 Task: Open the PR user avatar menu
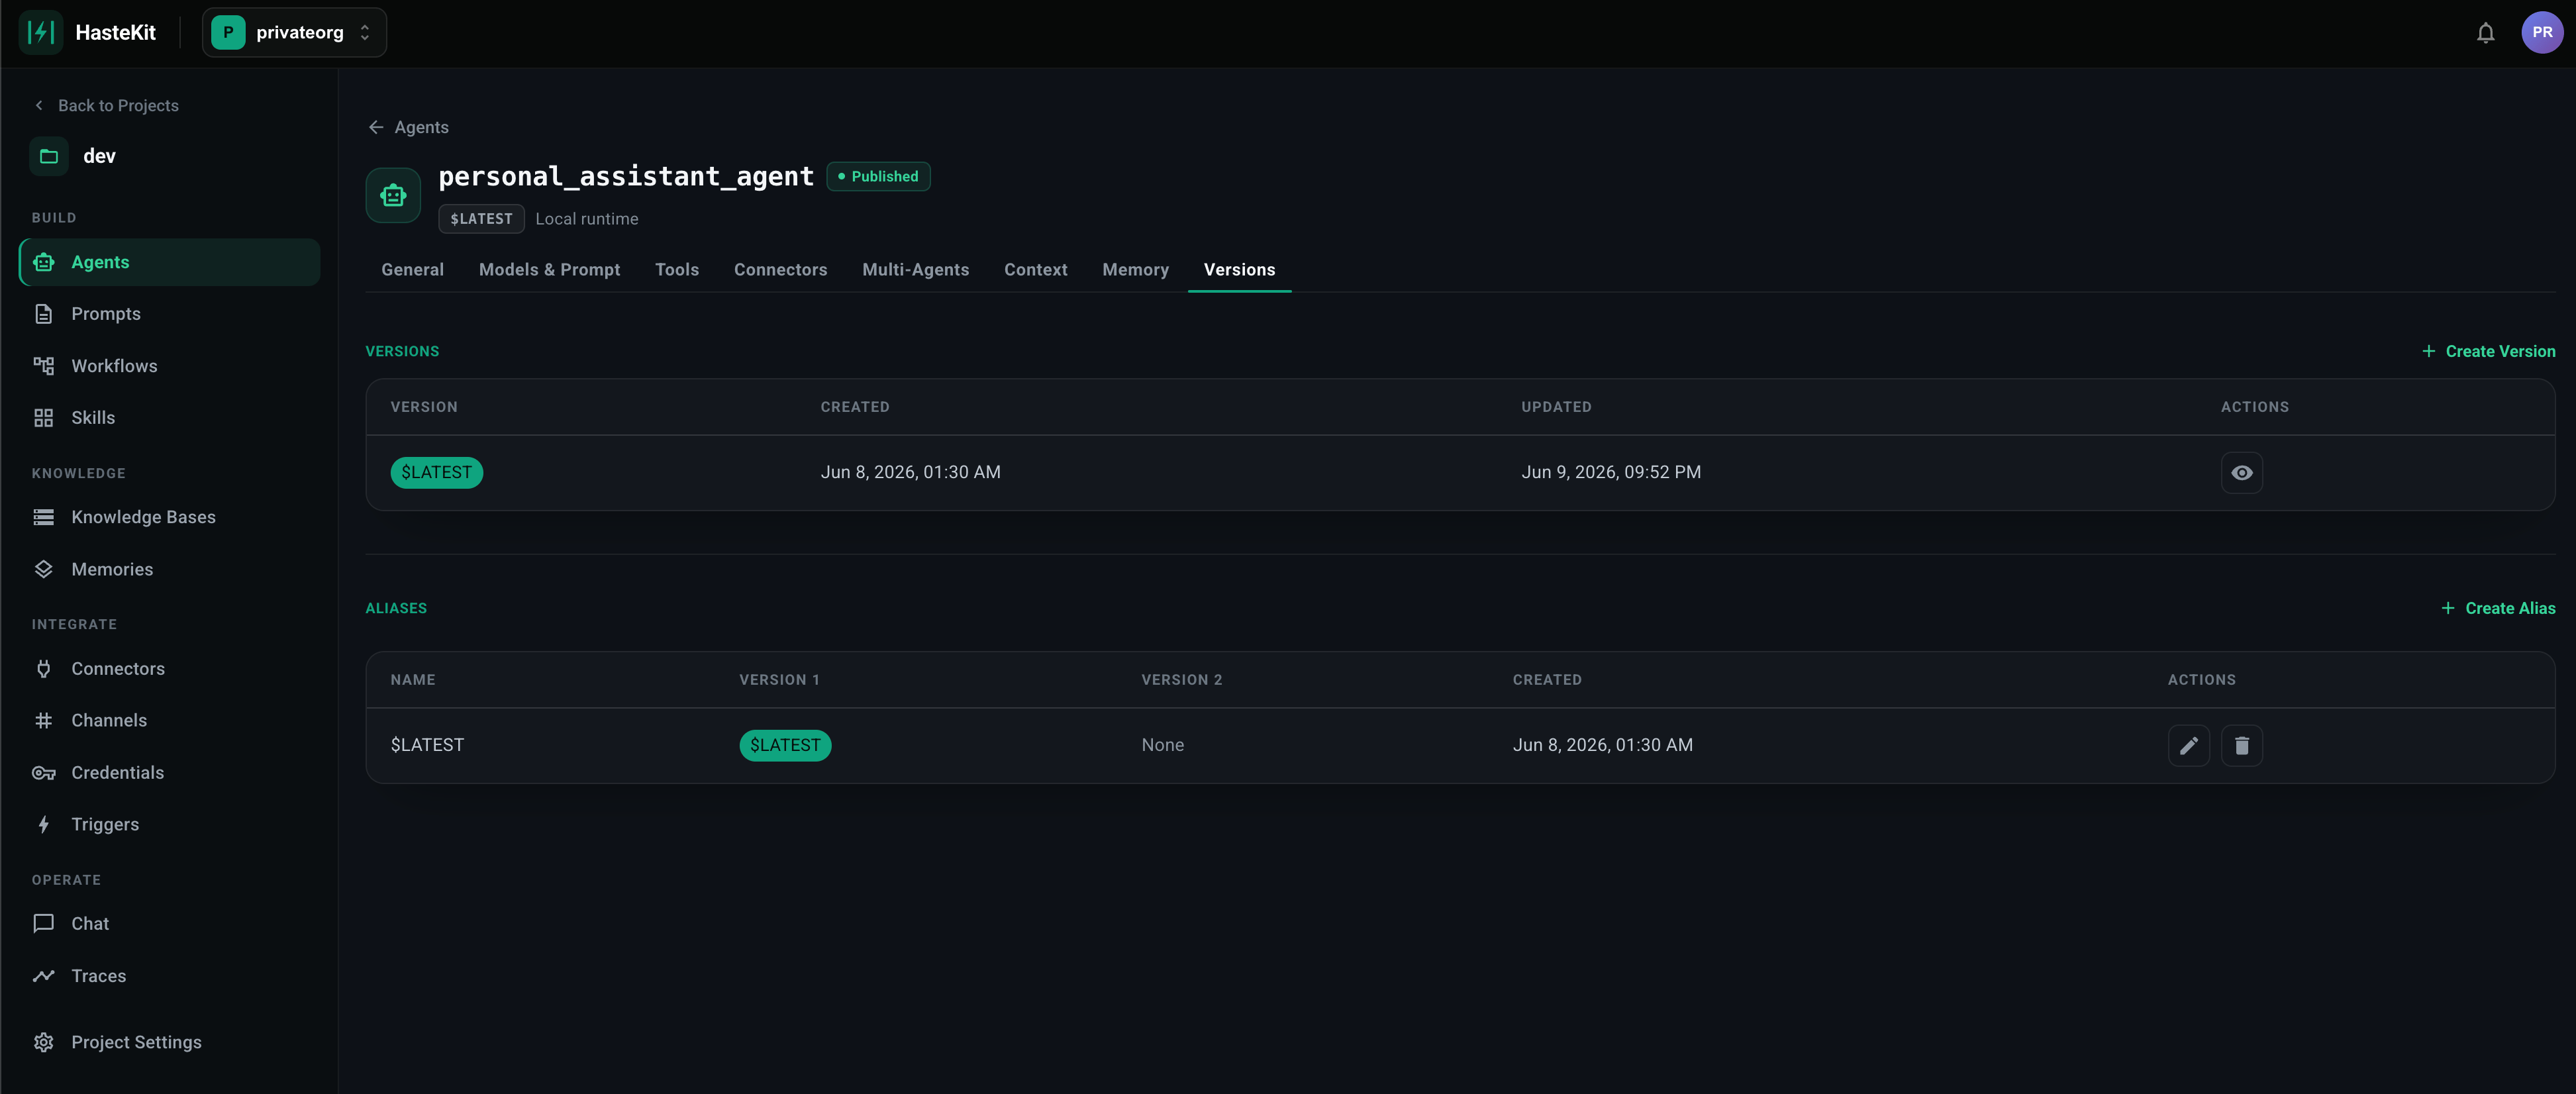[2541, 32]
